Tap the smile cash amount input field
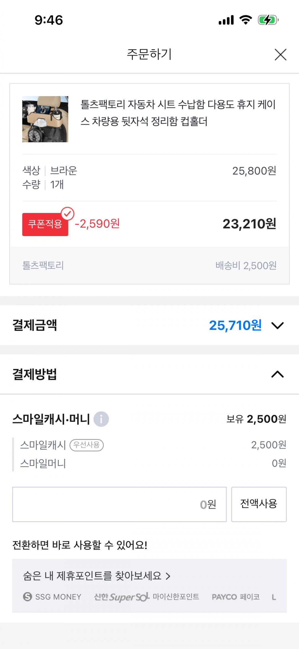 [x=119, y=504]
